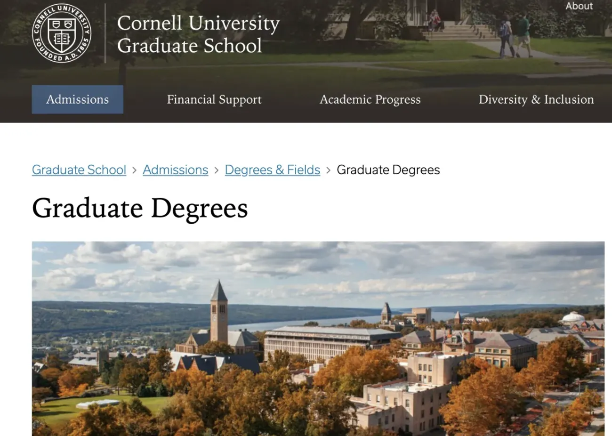Click the Graduate Degrees page heading

(x=140, y=208)
